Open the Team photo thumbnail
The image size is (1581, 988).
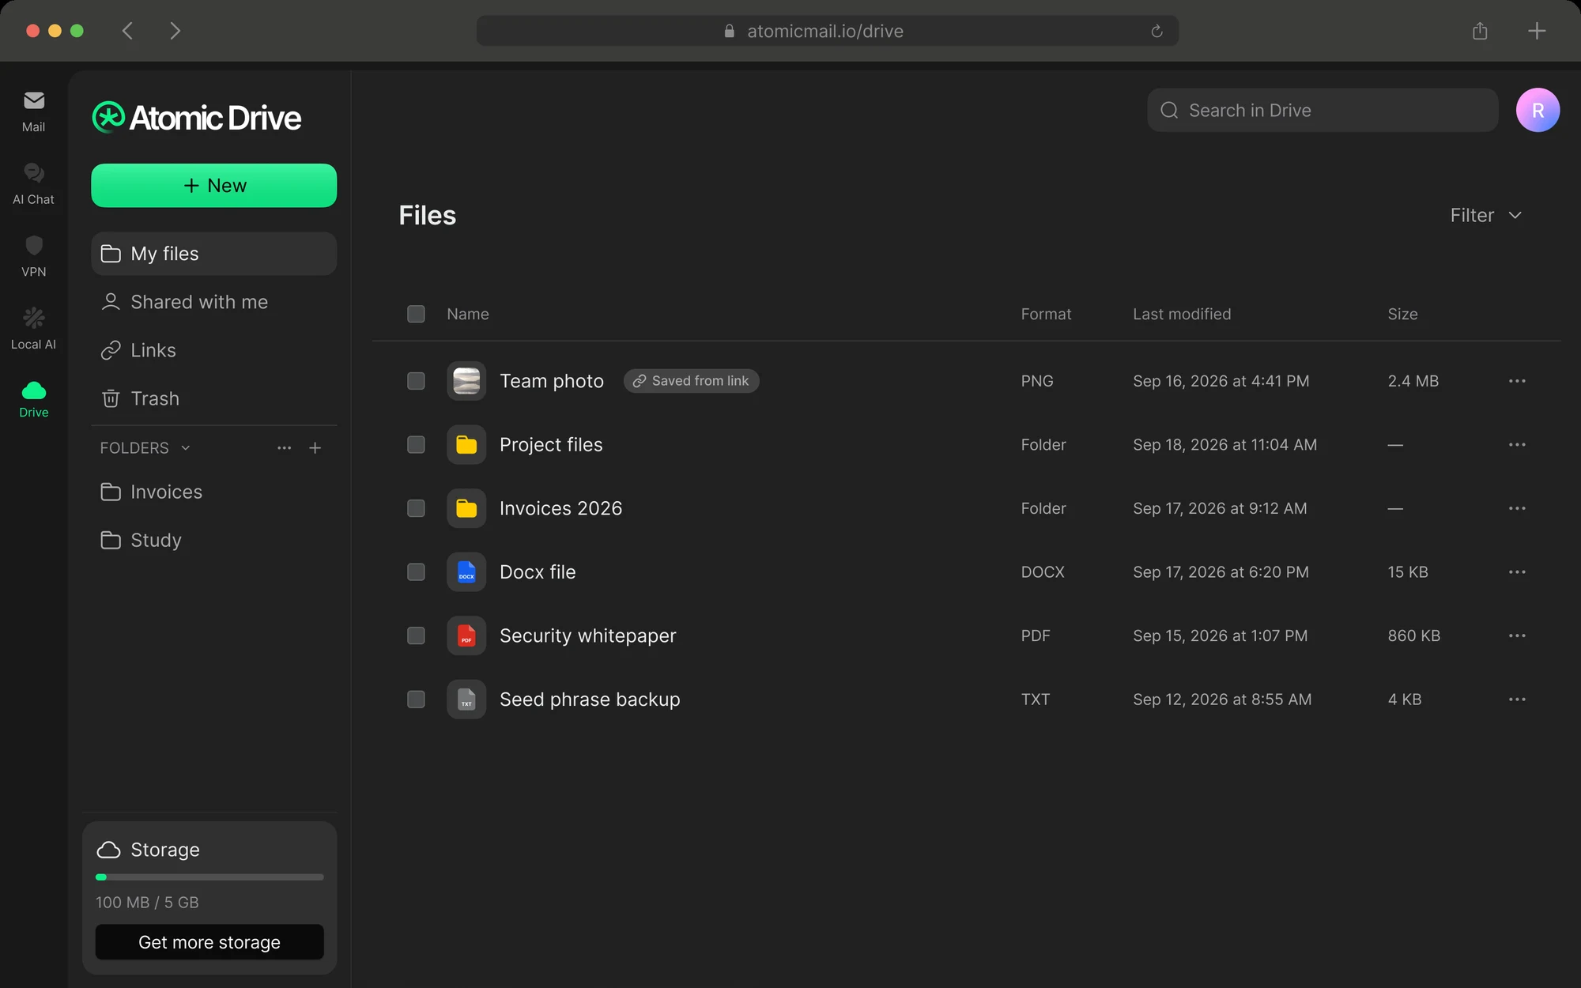466,381
